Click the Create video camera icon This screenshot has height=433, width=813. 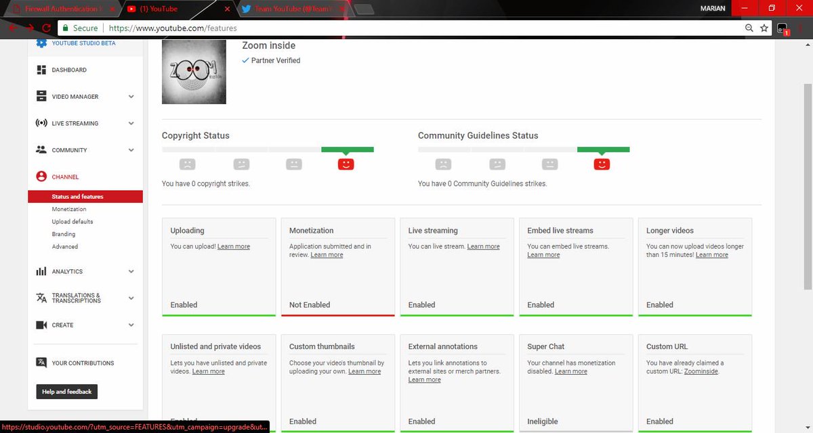click(x=41, y=325)
